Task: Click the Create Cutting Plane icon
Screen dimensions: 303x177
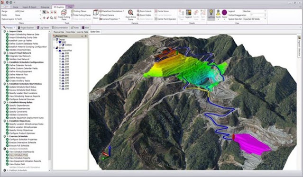Action: click(x=64, y=13)
